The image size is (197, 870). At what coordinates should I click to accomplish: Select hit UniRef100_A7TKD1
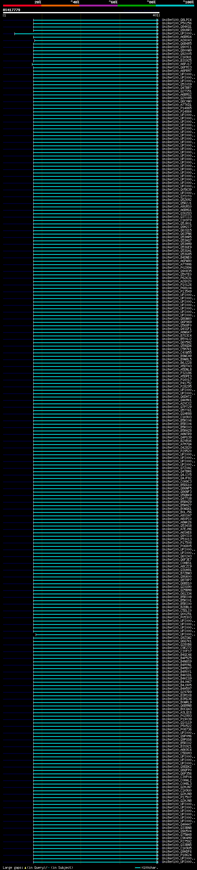[177, 105]
